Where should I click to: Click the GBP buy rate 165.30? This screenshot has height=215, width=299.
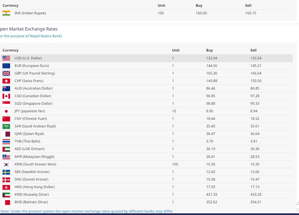pos(212,73)
